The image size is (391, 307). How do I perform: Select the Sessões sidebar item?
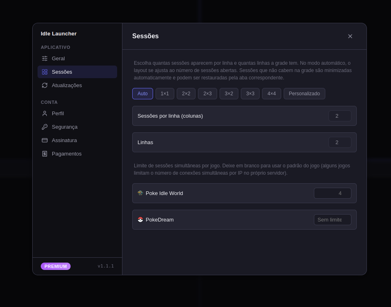click(x=77, y=72)
